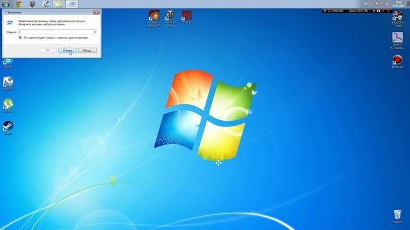
Task: Open RaidCall from the taskbar
Action: [45, 4]
